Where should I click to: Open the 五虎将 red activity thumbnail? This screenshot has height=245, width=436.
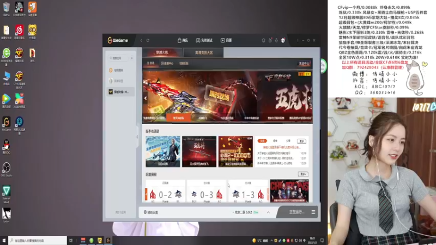[199, 151]
